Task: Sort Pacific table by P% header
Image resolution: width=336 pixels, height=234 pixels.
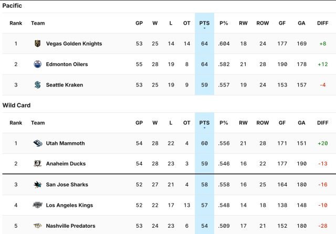Action: tap(224, 23)
